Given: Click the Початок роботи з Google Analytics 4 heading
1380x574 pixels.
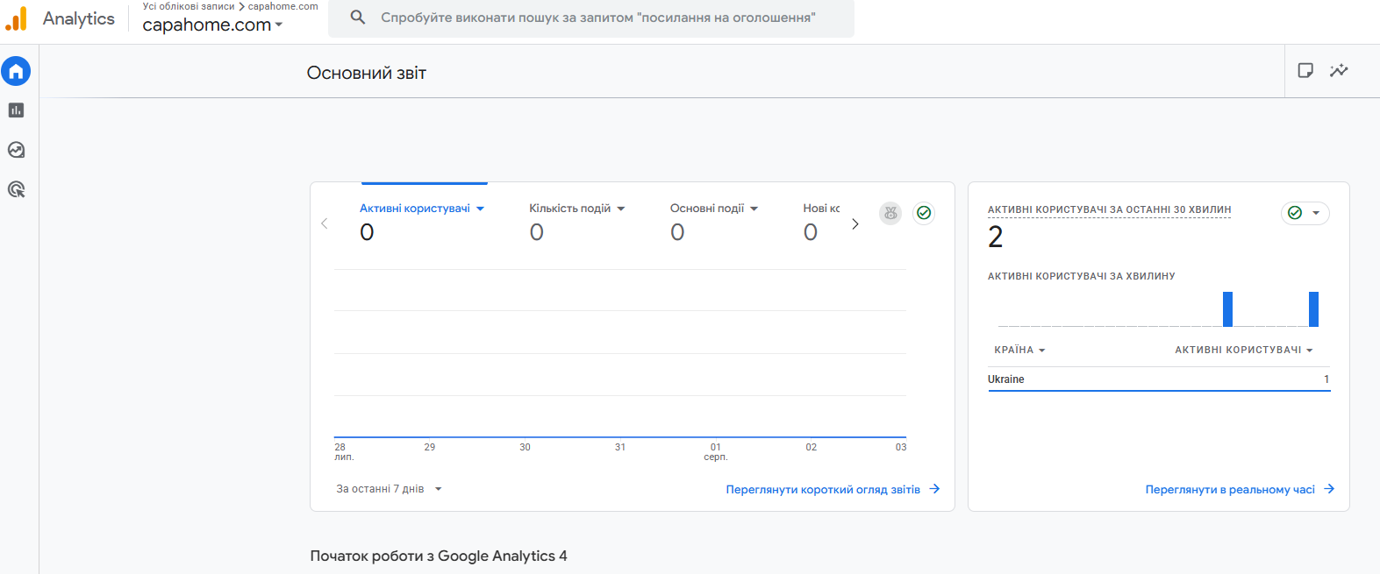Looking at the screenshot, I should [439, 556].
